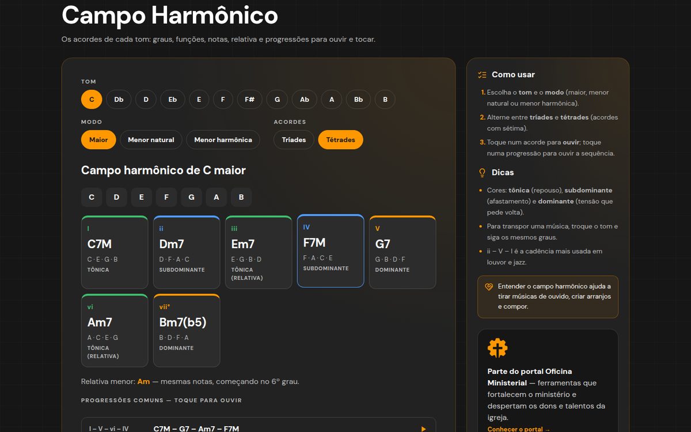
Task: Click the Campo harmônico de C maior heading
Action: [164, 170]
